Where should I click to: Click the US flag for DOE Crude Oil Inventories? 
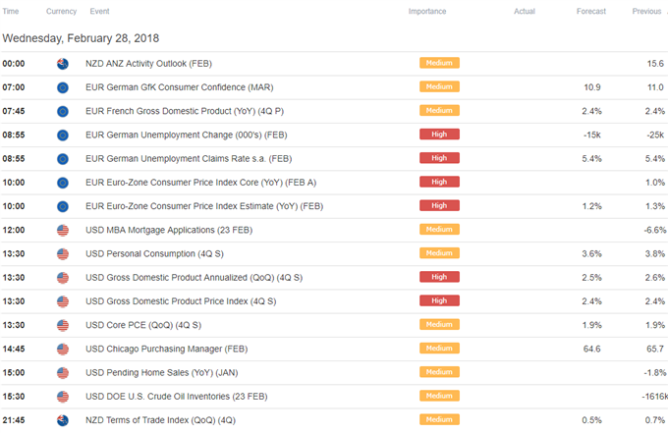[x=63, y=397]
